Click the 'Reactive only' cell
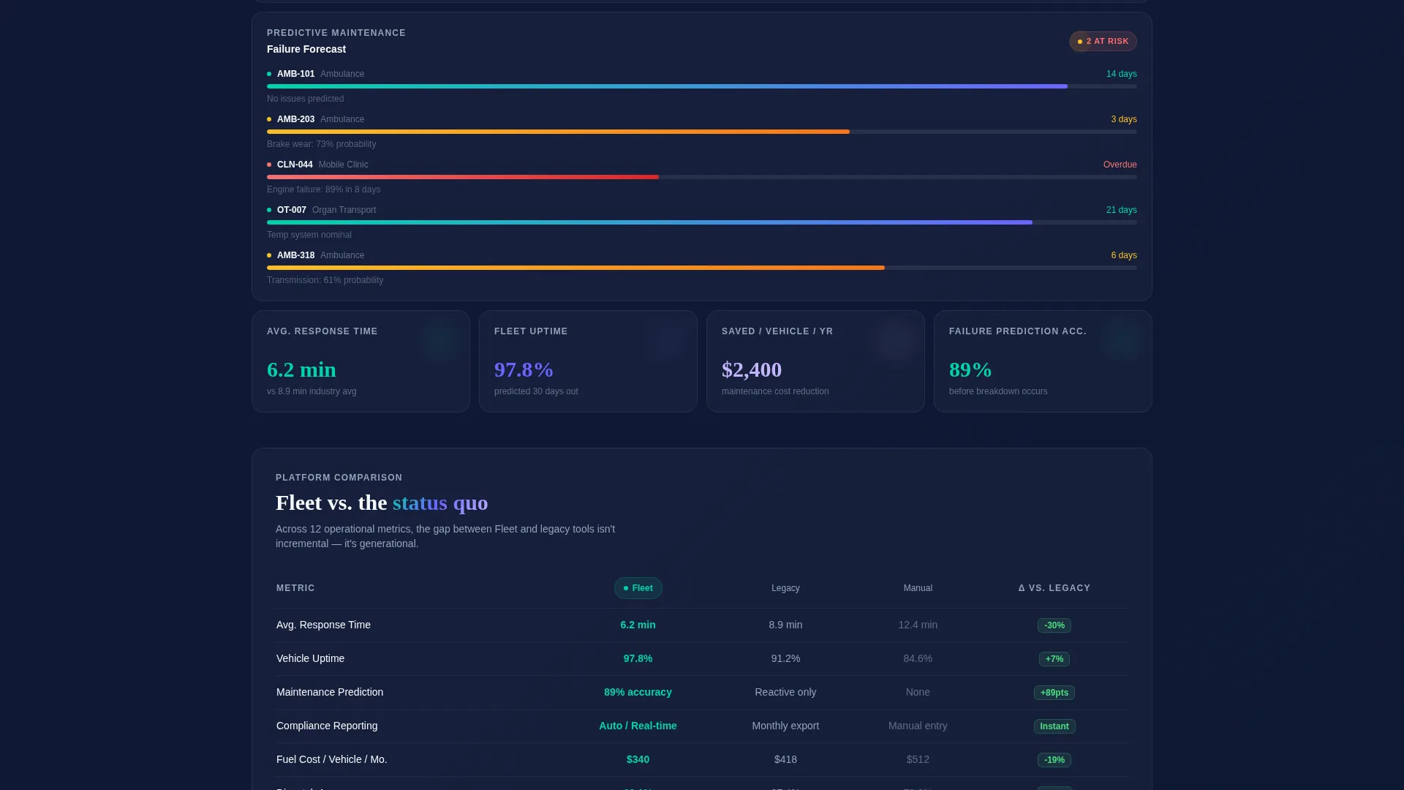 click(x=785, y=692)
